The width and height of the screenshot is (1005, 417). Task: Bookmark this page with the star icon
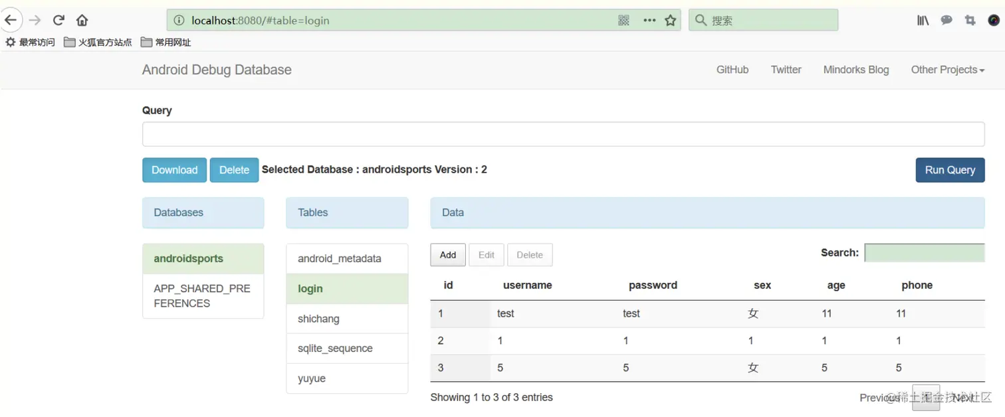pyautogui.click(x=670, y=21)
